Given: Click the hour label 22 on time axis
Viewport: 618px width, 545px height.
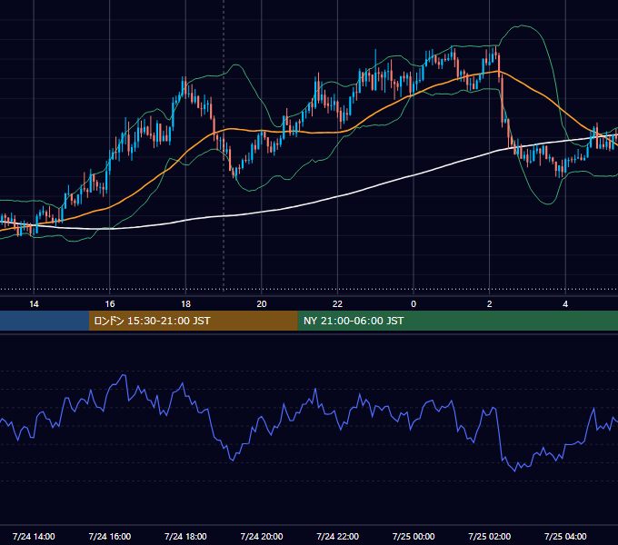Looking at the screenshot, I should pos(337,304).
